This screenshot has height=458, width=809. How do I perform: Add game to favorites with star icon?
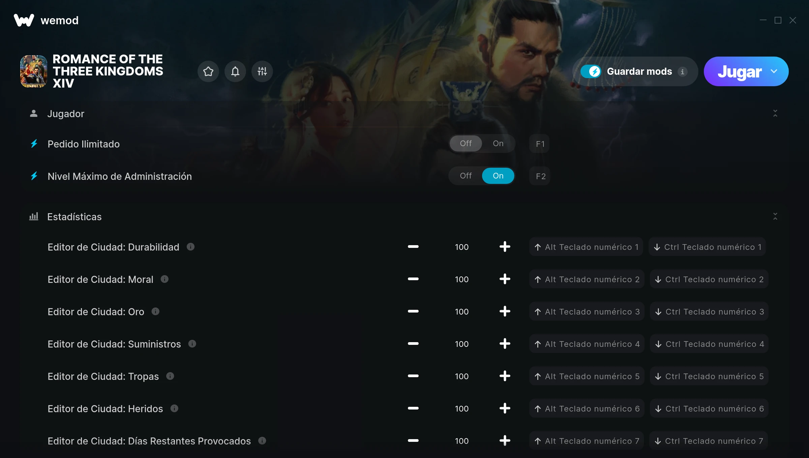coord(208,71)
